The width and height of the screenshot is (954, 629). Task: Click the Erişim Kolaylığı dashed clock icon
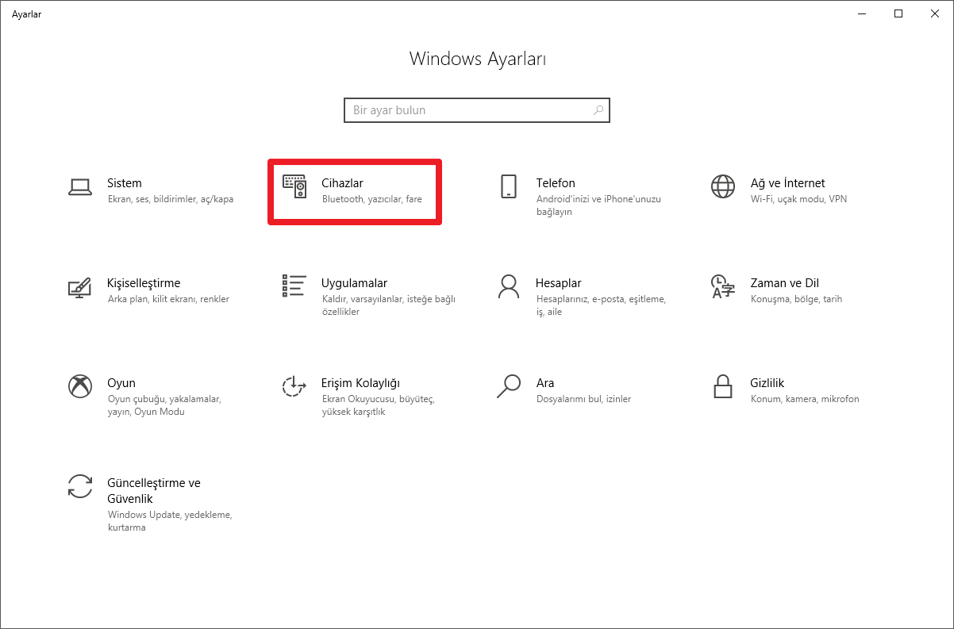click(294, 386)
